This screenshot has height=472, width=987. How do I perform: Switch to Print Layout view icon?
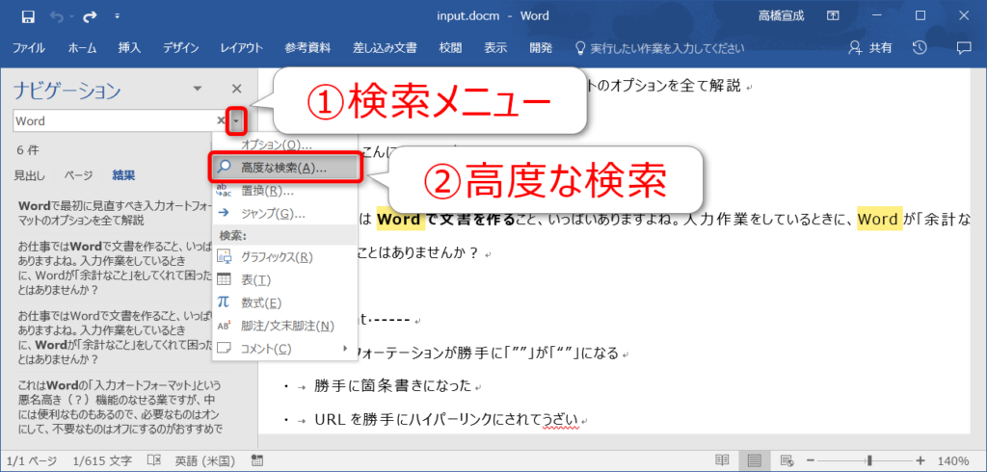[754, 460]
